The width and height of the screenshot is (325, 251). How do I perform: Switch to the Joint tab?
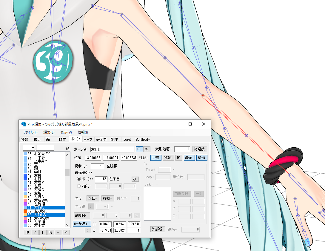pyautogui.click(x=127, y=140)
